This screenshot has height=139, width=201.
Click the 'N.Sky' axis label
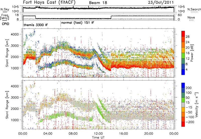coord(5,9)
